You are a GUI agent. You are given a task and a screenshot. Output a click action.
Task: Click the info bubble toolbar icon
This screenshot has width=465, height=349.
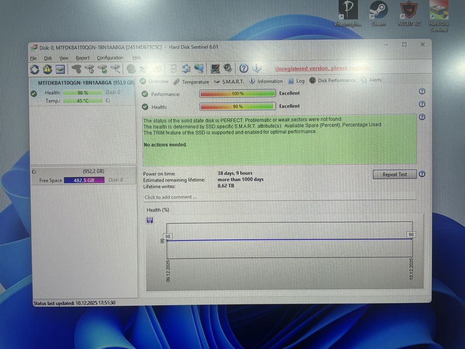click(x=257, y=68)
